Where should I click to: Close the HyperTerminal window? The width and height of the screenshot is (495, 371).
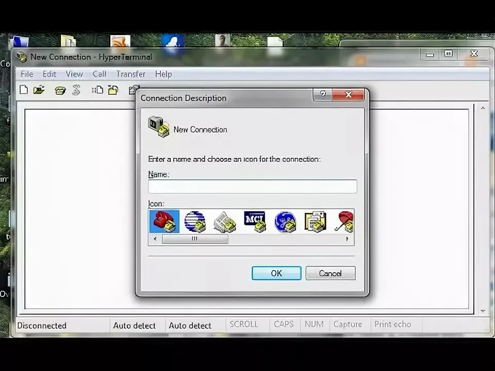[x=474, y=54]
